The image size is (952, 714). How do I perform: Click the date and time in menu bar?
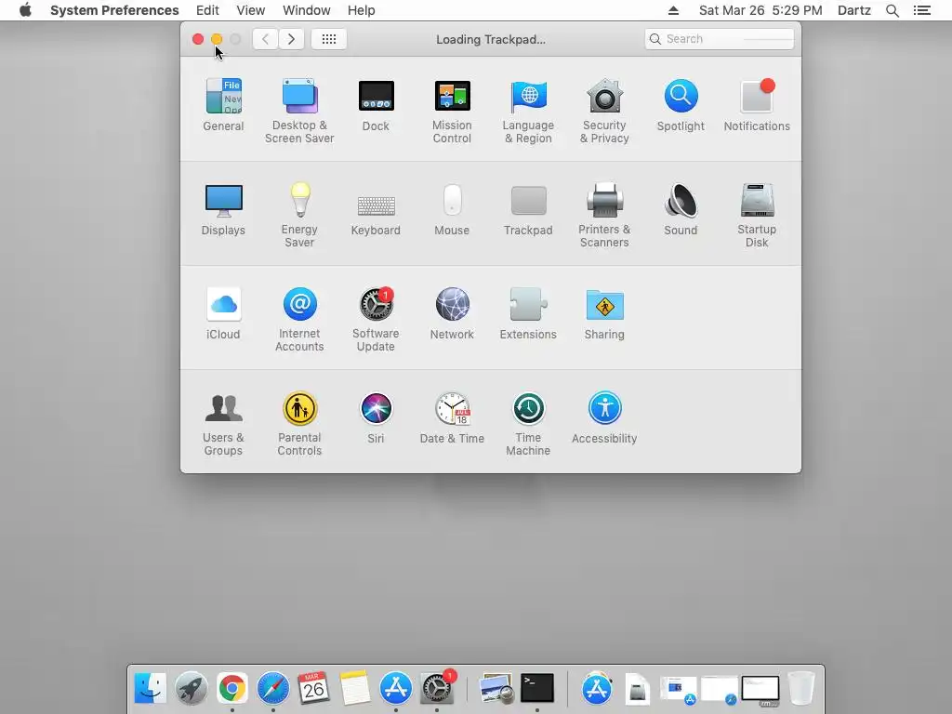pos(760,10)
